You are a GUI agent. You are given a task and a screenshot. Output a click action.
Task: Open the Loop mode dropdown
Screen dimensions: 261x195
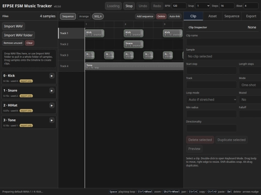(x=211, y=100)
